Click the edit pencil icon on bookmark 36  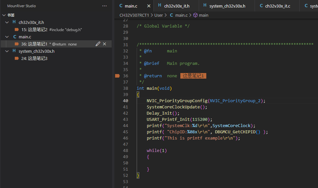coord(98,44)
